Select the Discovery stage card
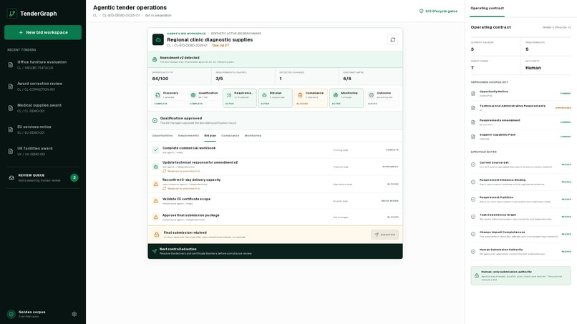Screen dimensions: 577x324 (168, 98)
